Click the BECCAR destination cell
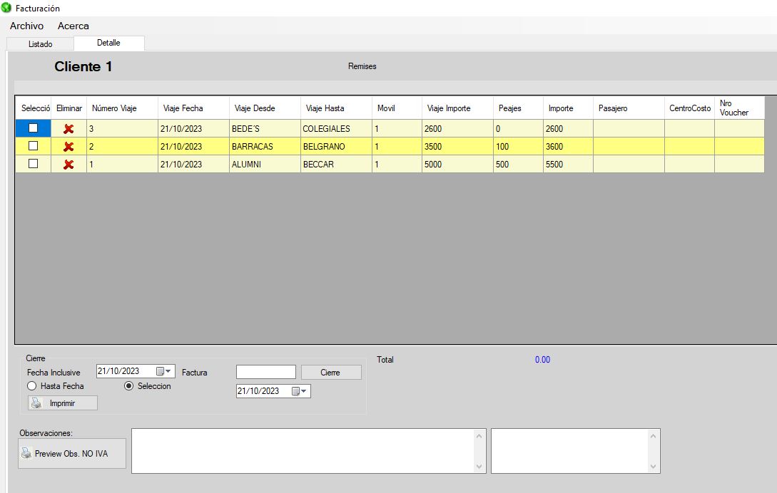 (x=337, y=165)
